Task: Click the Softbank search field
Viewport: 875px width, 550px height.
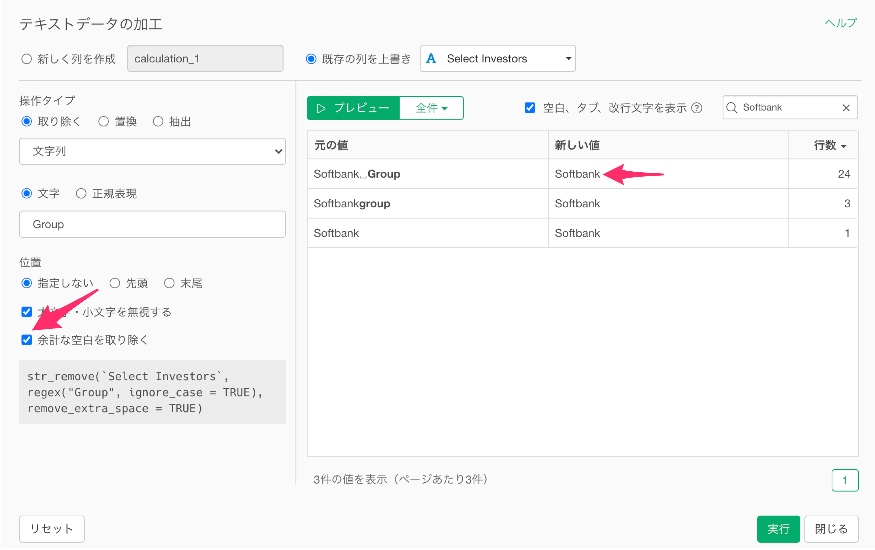Action: (x=790, y=108)
